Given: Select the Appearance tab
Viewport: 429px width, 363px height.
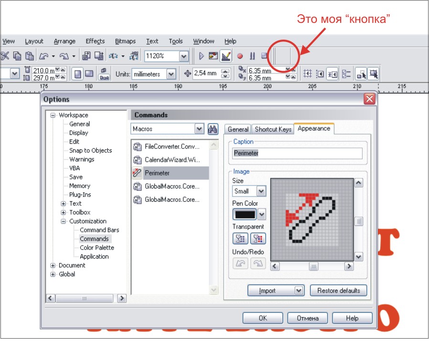Looking at the screenshot, I should [x=314, y=129].
